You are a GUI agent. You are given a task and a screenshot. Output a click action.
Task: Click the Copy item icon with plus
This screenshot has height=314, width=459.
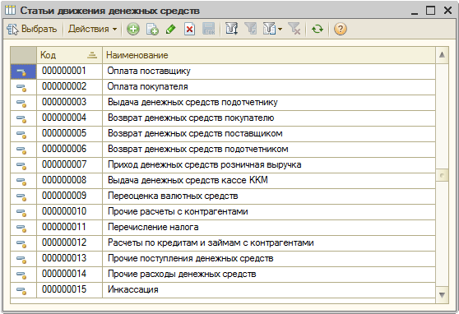[x=152, y=29]
